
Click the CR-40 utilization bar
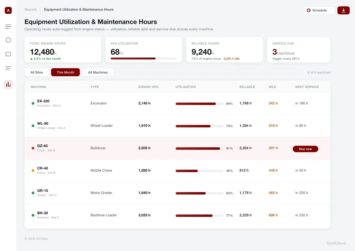pyautogui.click(x=200, y=171)
